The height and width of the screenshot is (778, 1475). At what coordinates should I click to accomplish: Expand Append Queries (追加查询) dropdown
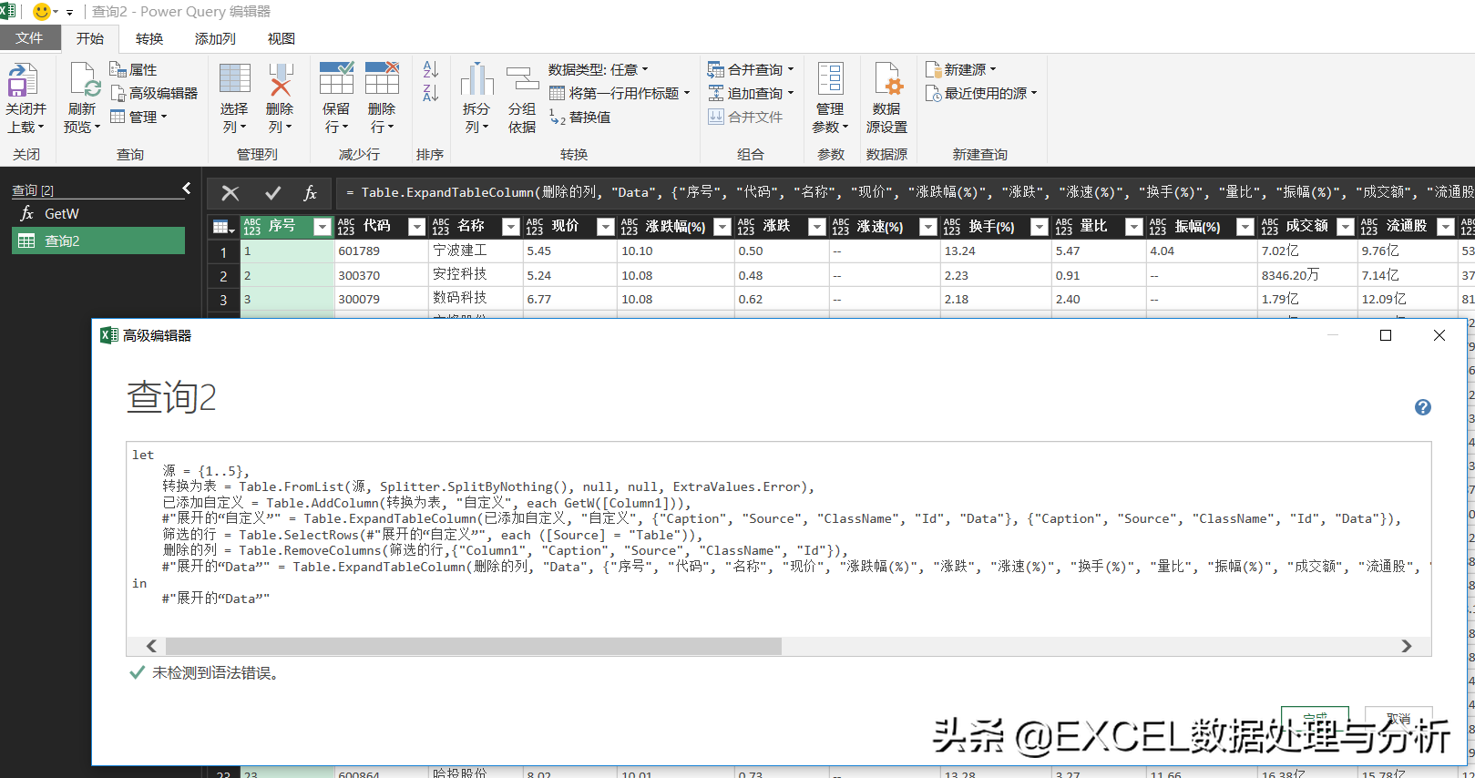[791, 93]
